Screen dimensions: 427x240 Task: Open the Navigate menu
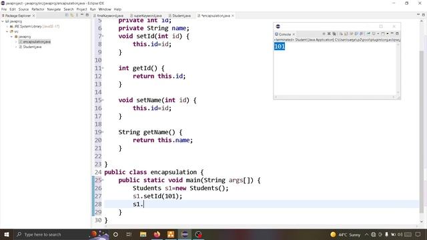tap(54, 9)
